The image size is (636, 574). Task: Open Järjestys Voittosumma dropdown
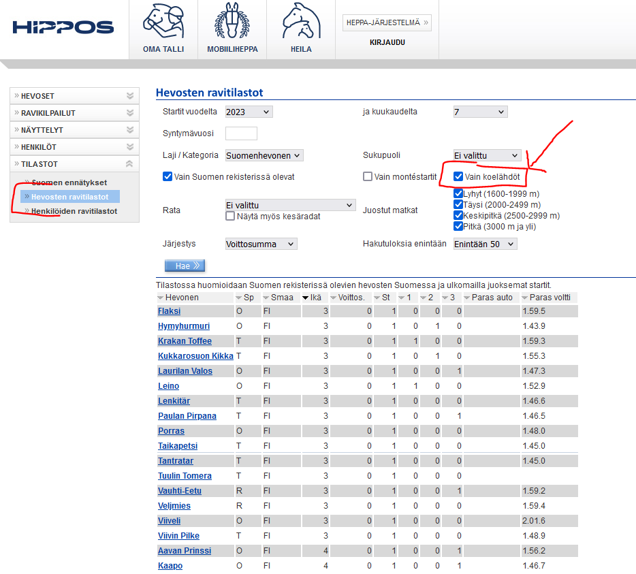tap(261, 244)
